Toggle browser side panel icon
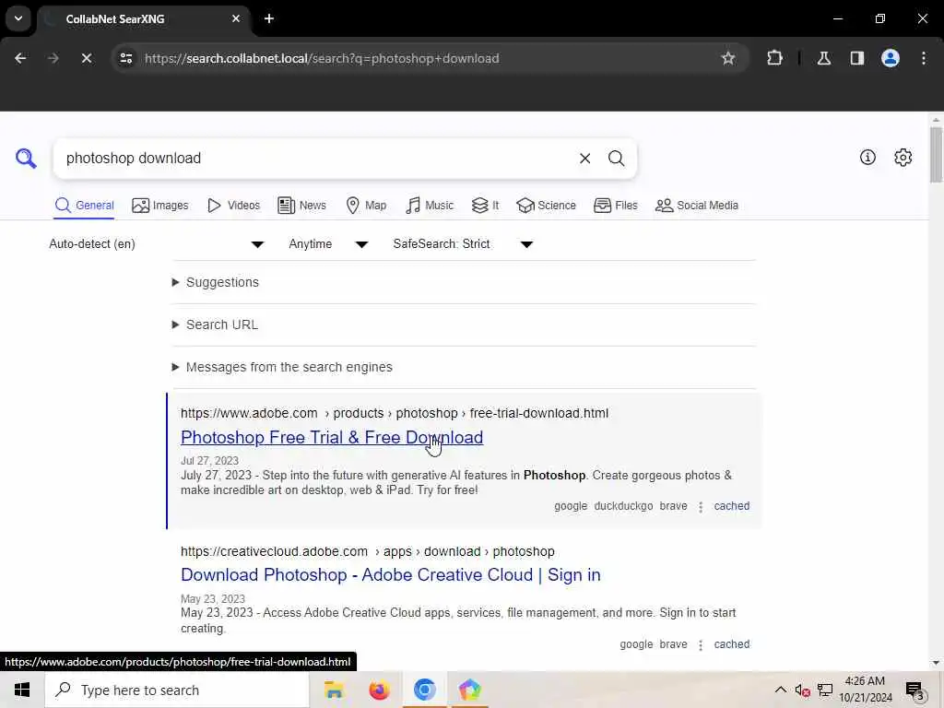The height and width of the screenshot is (708, 944). tap(856, 58)
